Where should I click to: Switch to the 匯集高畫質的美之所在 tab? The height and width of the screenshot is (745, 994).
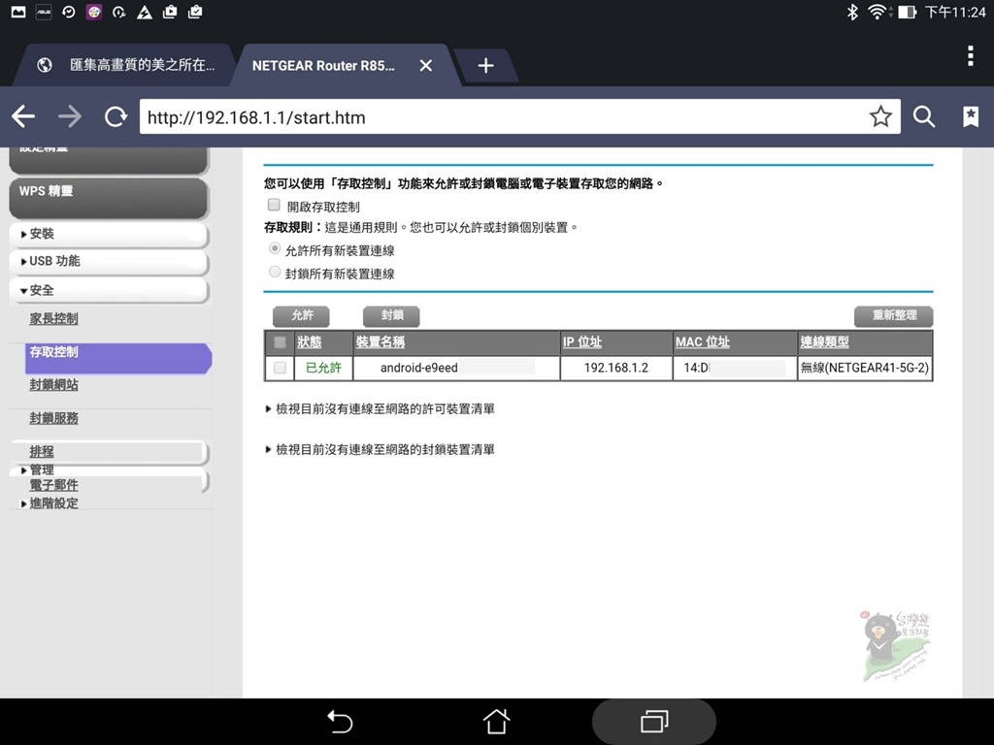(124, 65)
